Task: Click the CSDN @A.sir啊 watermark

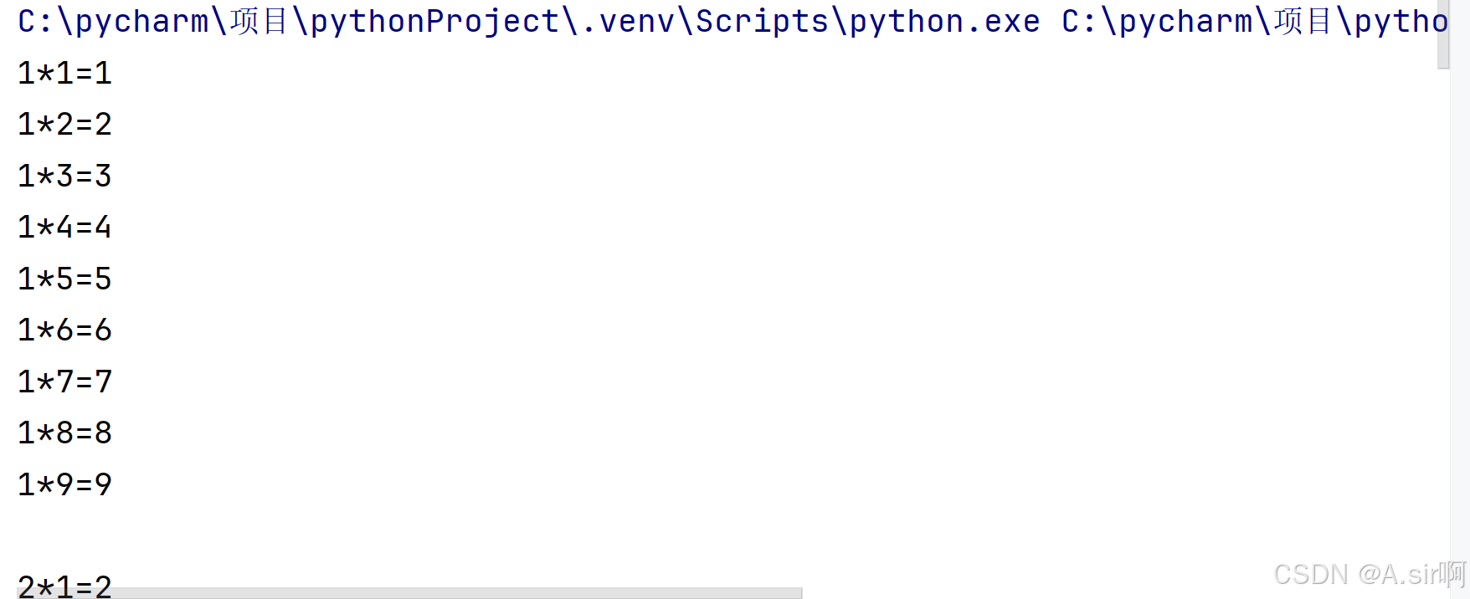Action: pos(1369,575)
